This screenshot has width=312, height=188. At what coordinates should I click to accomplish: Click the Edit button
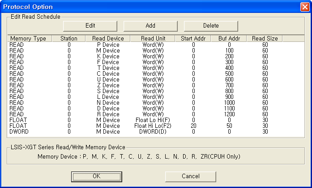coord(90,26)
